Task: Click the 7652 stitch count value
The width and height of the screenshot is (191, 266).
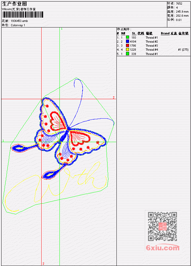Action: [179, 3]
